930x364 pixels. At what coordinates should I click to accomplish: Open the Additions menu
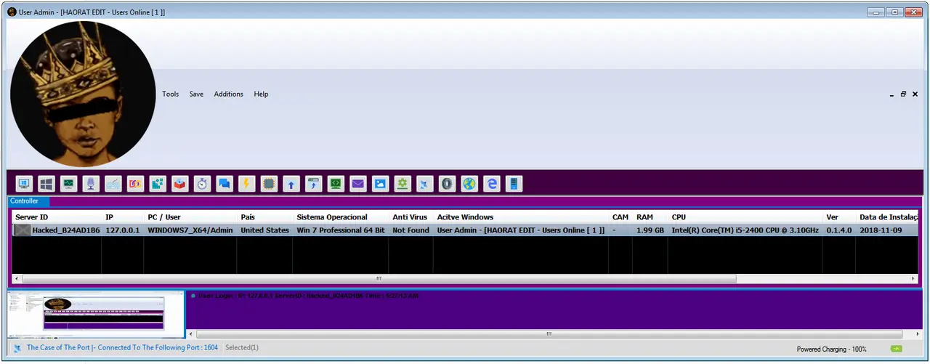(228, 94)
